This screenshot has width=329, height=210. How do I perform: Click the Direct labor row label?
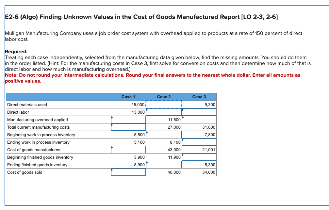(18, 112)
